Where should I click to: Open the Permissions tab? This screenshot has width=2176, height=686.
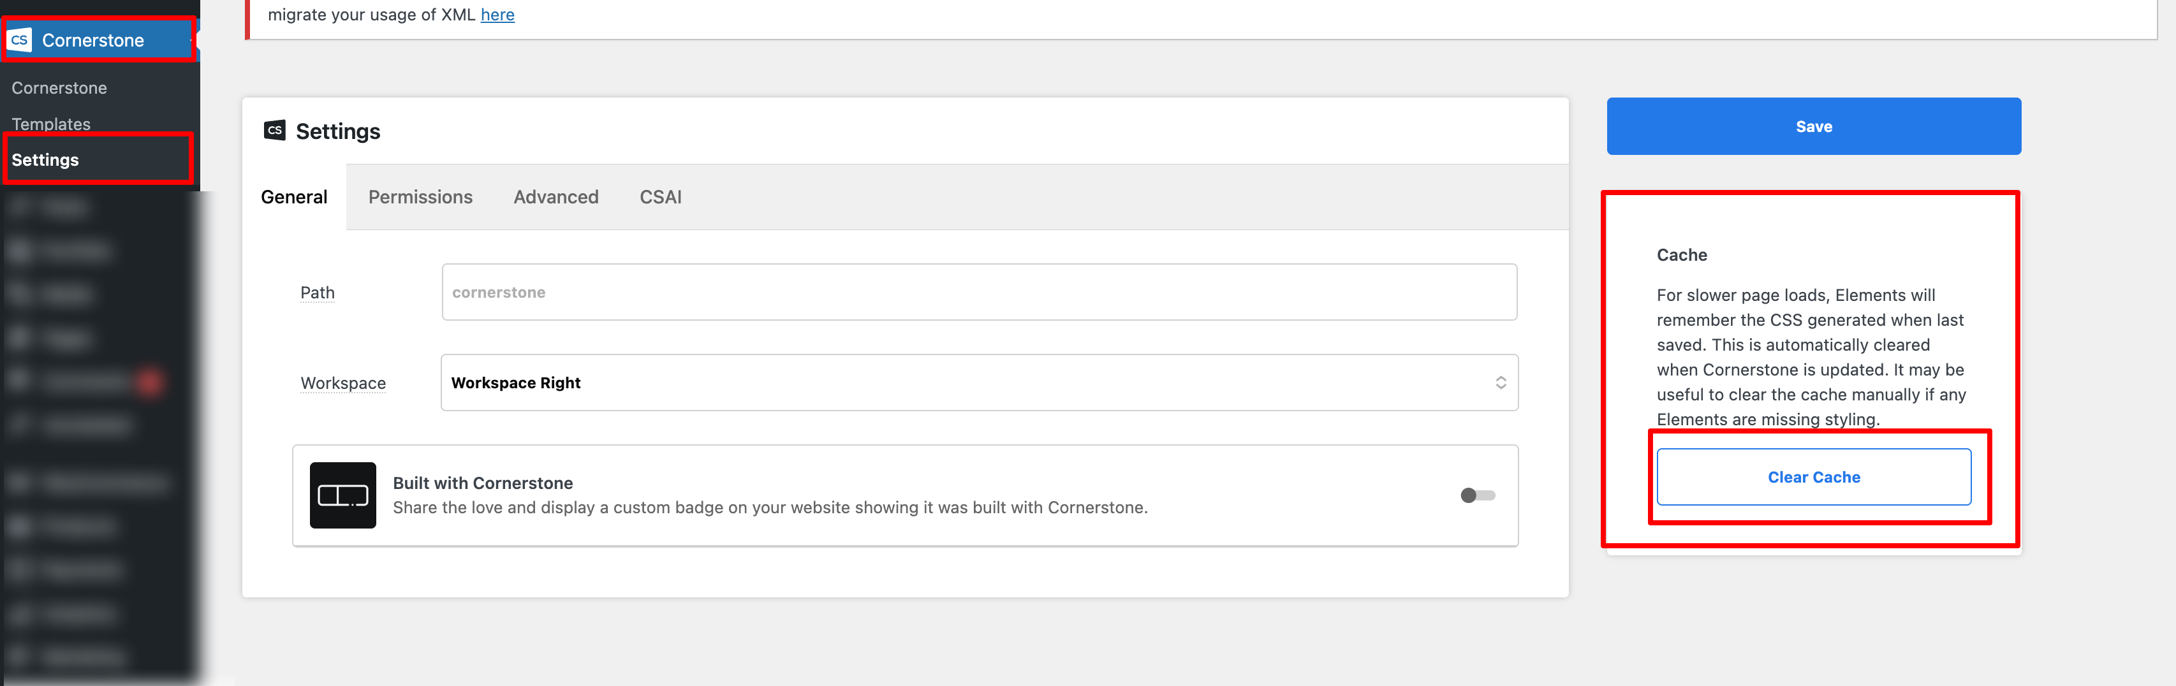[420, 197]
